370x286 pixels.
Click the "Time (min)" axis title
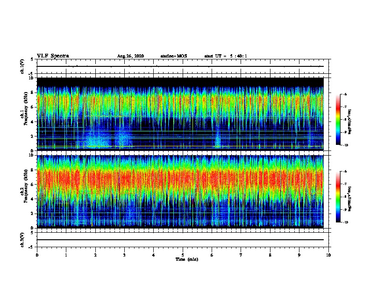pyautogui.click(x=187, y=259)
